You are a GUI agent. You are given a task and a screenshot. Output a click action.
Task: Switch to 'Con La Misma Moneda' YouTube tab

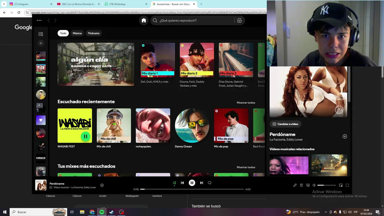pos(79,4)
